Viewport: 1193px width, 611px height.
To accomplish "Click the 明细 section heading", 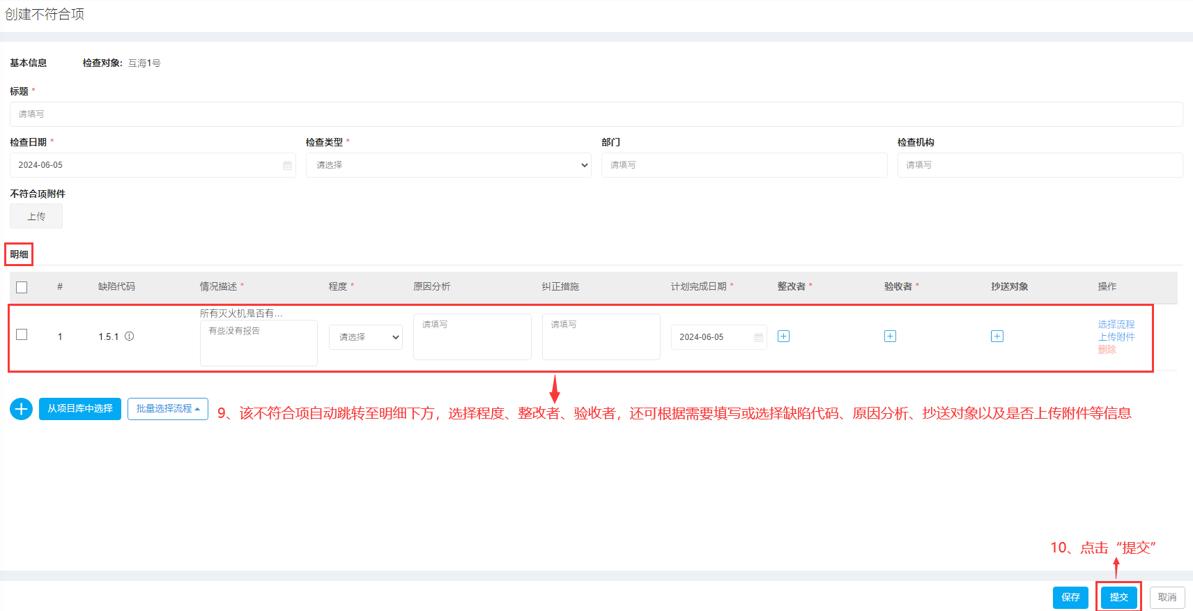I will (19, 254).
